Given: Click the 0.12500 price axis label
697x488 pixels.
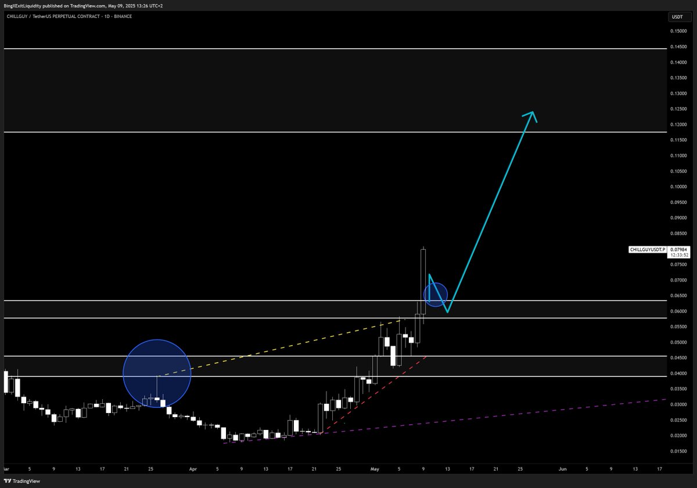Looking at the screenshot, I should (678, 109).
